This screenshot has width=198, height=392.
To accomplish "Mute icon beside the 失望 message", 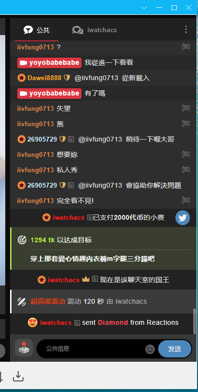I will [x=186, y=108].
